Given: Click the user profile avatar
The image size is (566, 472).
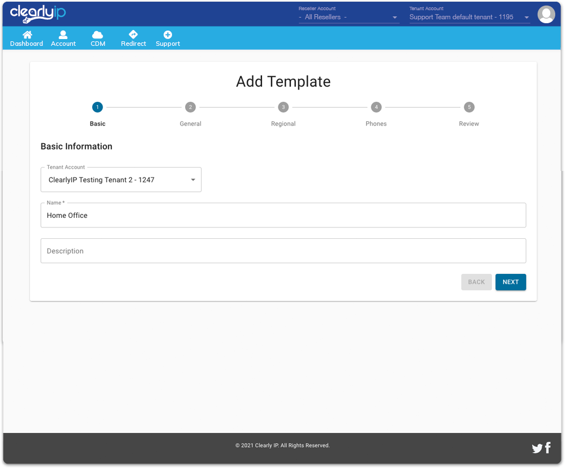Looking at the screenshot, I should [x=546, y=14].
